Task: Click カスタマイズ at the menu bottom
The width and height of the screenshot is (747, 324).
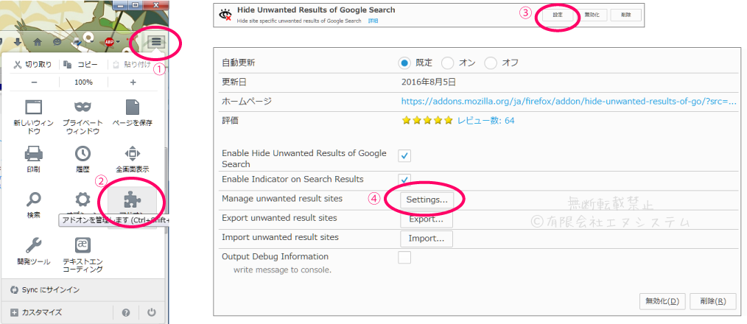Action: tap(36, 312)
